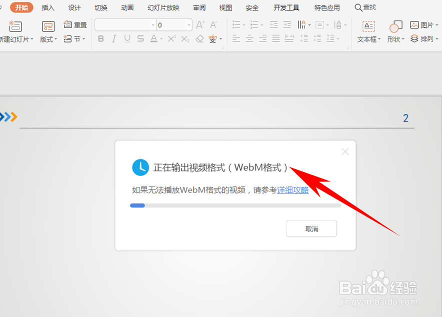Click the wén pinyin guide icon
442x317 pixels.
click(x=212, y=38)
